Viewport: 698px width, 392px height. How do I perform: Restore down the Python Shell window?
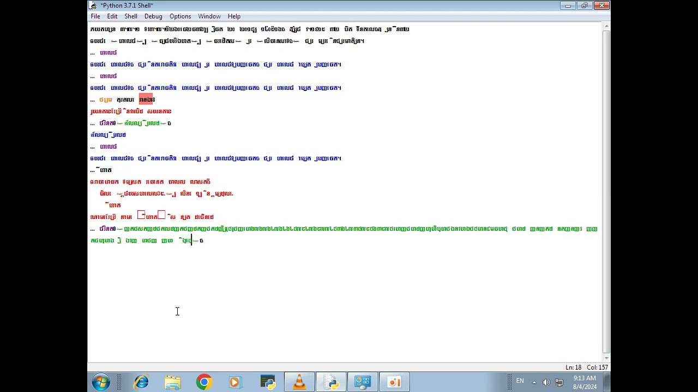[584, 5]
